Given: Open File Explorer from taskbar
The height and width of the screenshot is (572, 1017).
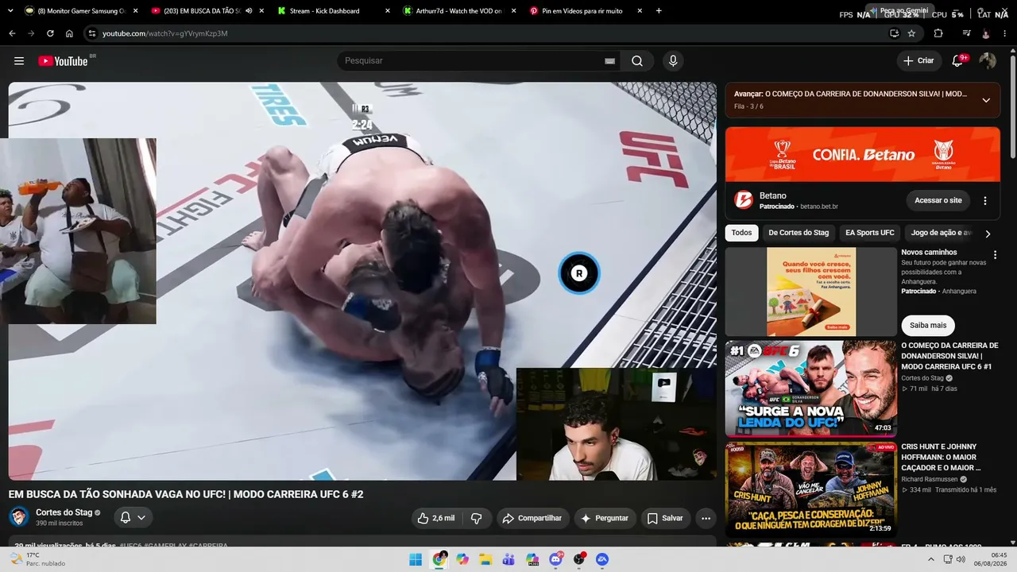Looking at the screenshot, I should [485, 559].
